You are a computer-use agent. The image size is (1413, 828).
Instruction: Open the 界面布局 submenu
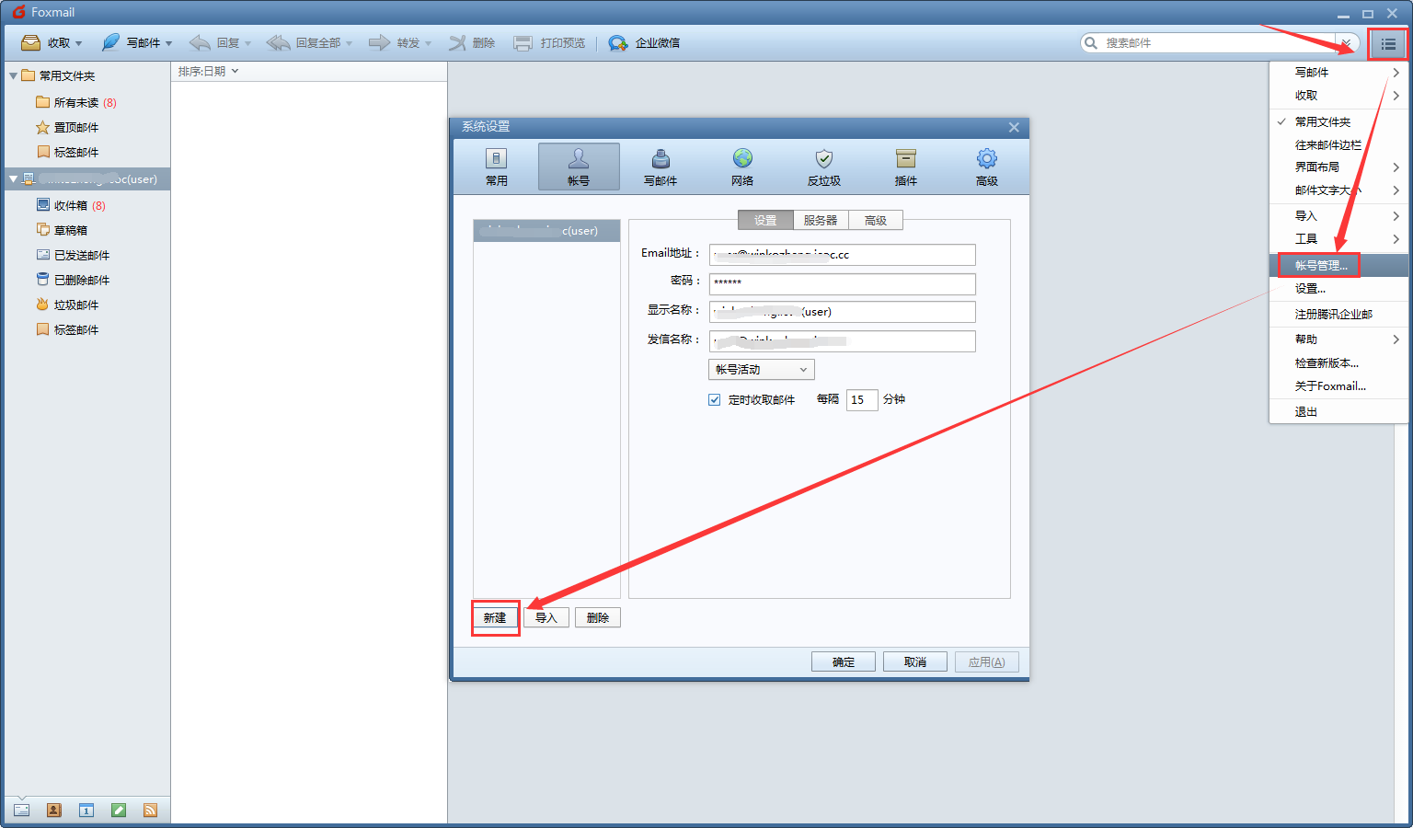(1338, 167)
